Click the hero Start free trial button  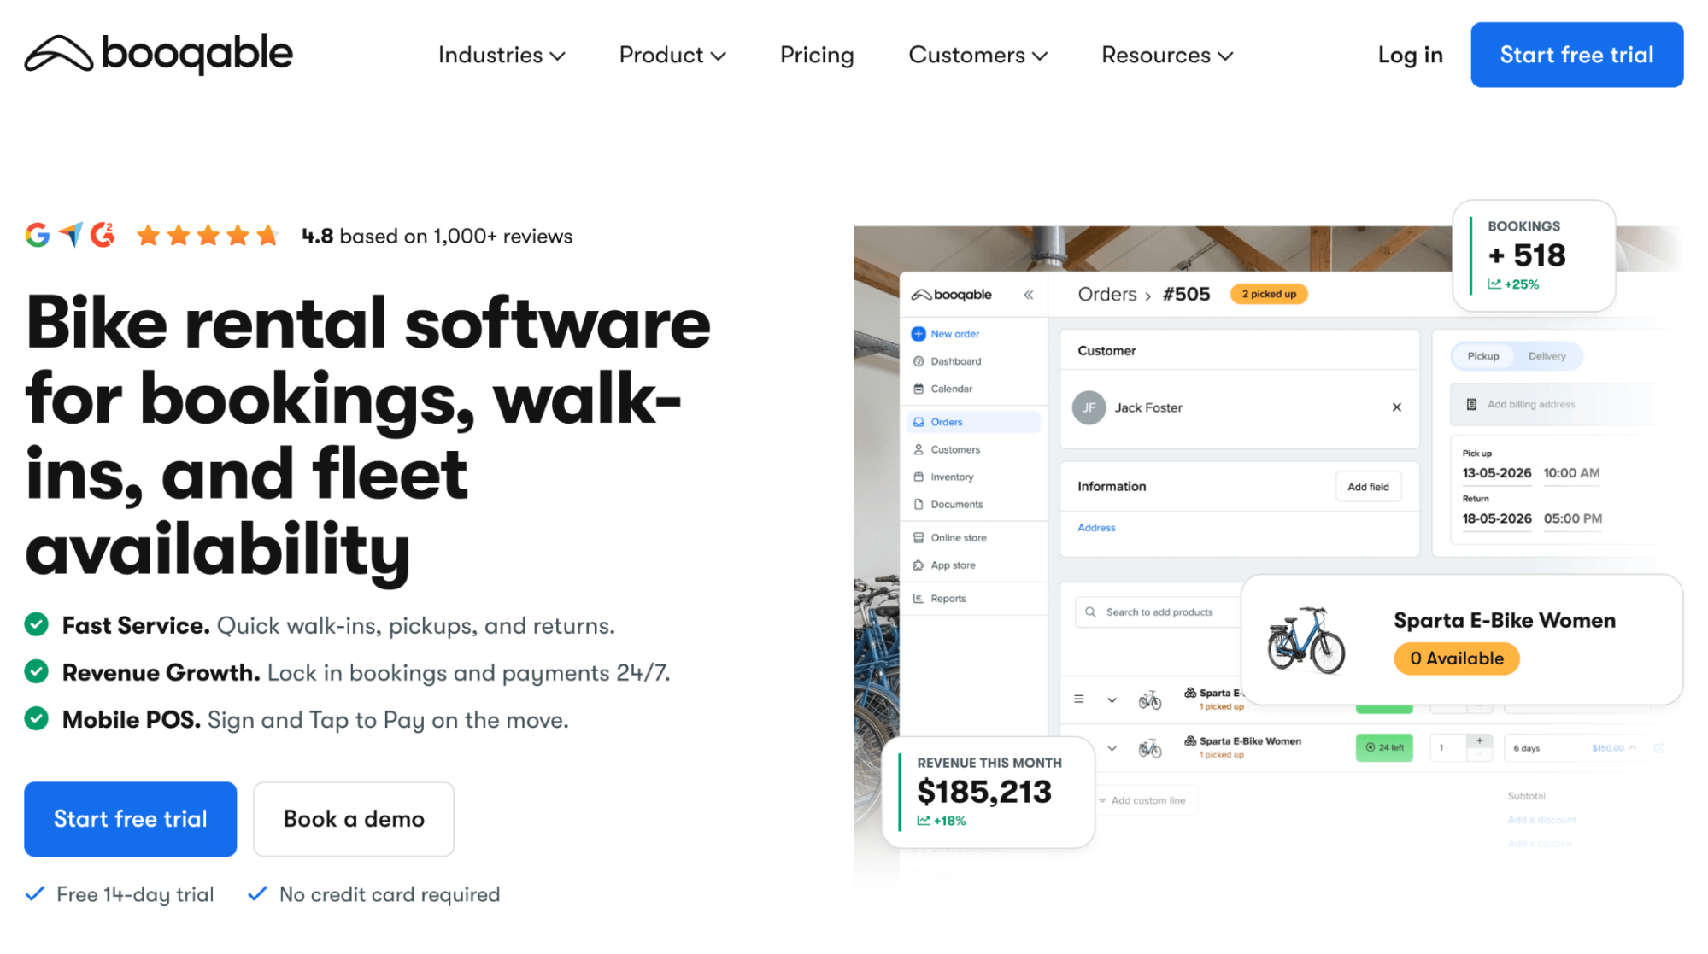(x=130, y=818)
